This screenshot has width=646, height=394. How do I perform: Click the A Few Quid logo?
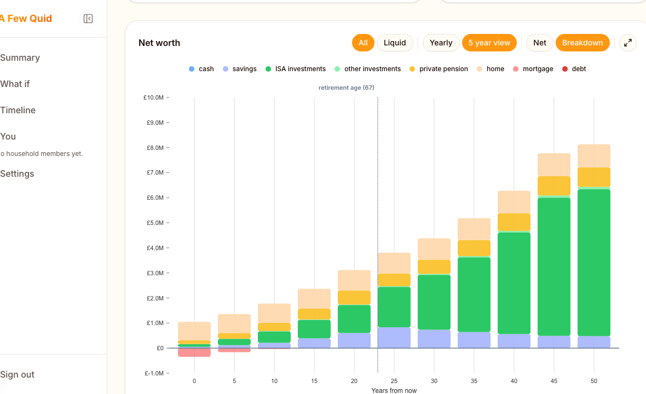(26, 18)
